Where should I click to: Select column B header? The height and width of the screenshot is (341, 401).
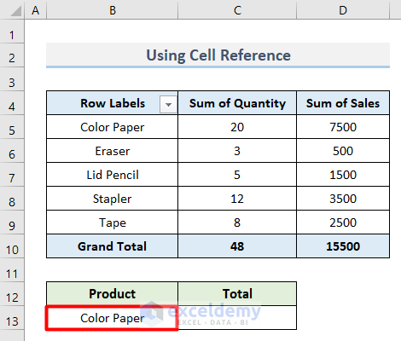[113, 10]
